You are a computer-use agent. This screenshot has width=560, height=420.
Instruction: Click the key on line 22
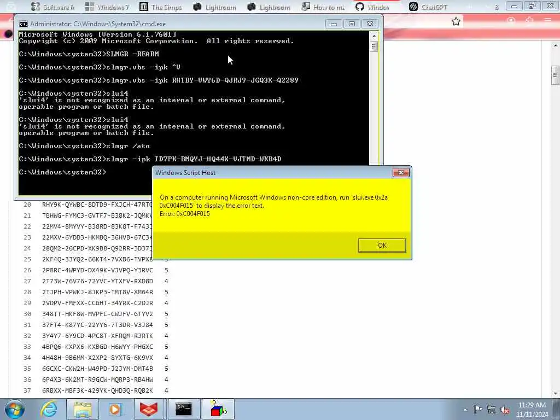coord(97,227)
